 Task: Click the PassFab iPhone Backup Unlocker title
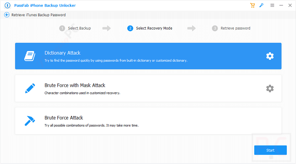[x=45, y=6]
